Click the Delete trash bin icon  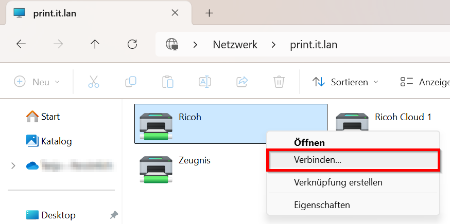pos(279,82)
